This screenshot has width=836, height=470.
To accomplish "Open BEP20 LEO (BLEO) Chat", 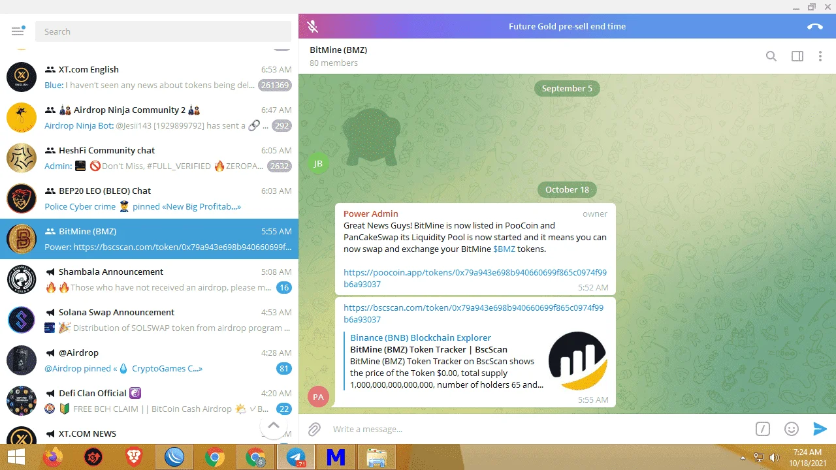I will pos(149,198).
